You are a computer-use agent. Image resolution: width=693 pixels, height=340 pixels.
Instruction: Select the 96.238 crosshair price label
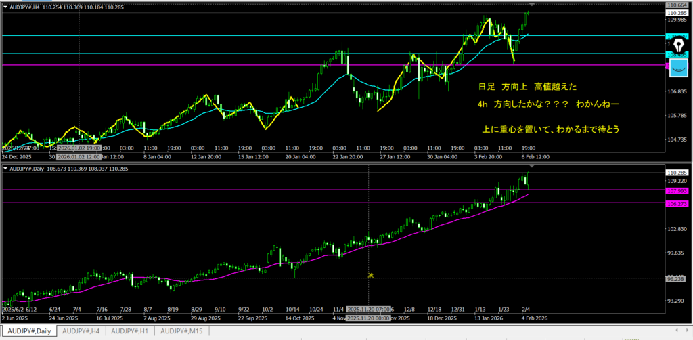(677, 278)
